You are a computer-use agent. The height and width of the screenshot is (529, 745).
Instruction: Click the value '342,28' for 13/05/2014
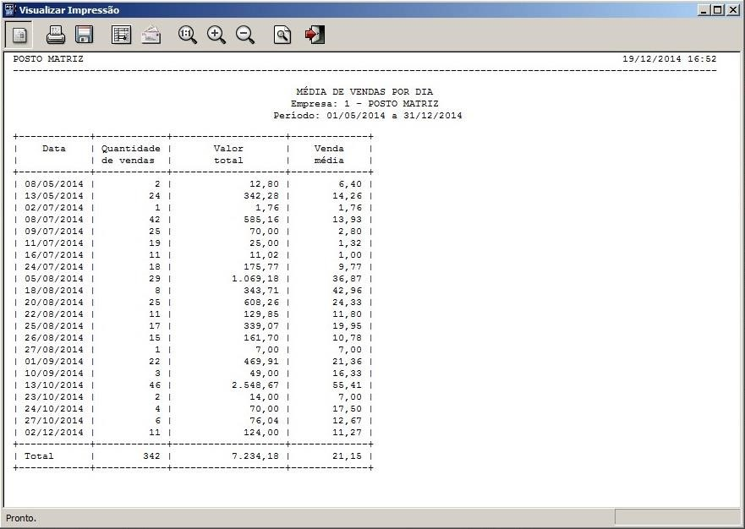coord(260,196)
